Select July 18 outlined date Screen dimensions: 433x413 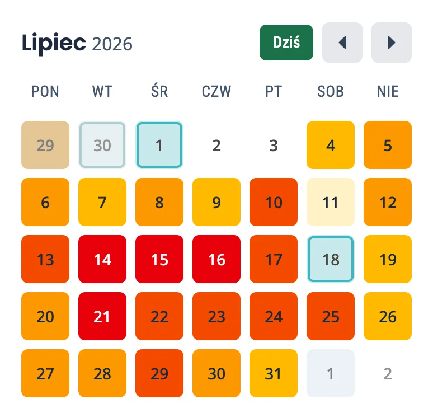pyautogui.click(x=331, y=259)
